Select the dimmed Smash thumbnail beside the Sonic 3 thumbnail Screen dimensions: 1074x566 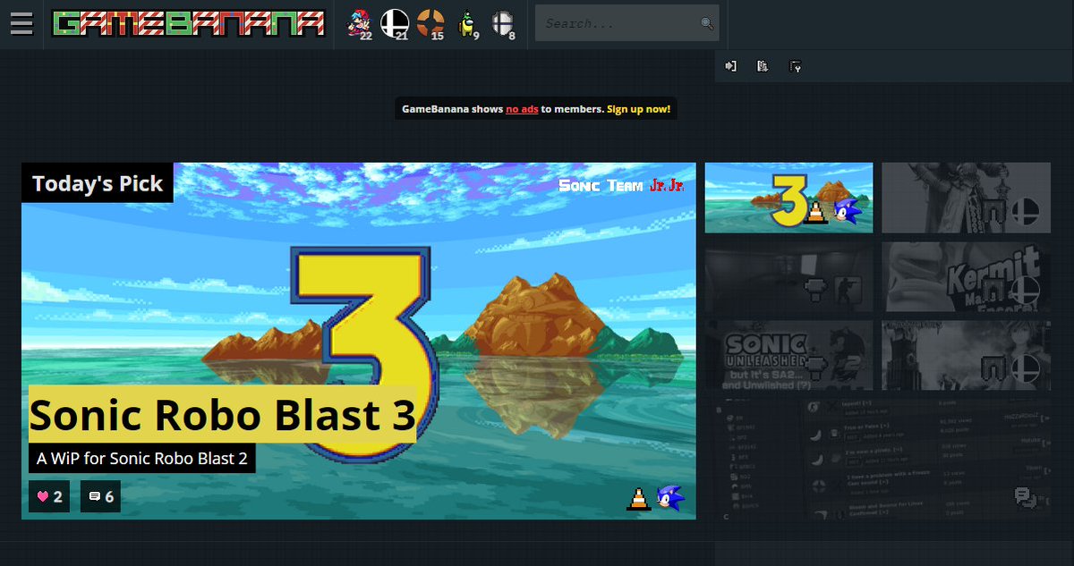[x=966, y=198]
